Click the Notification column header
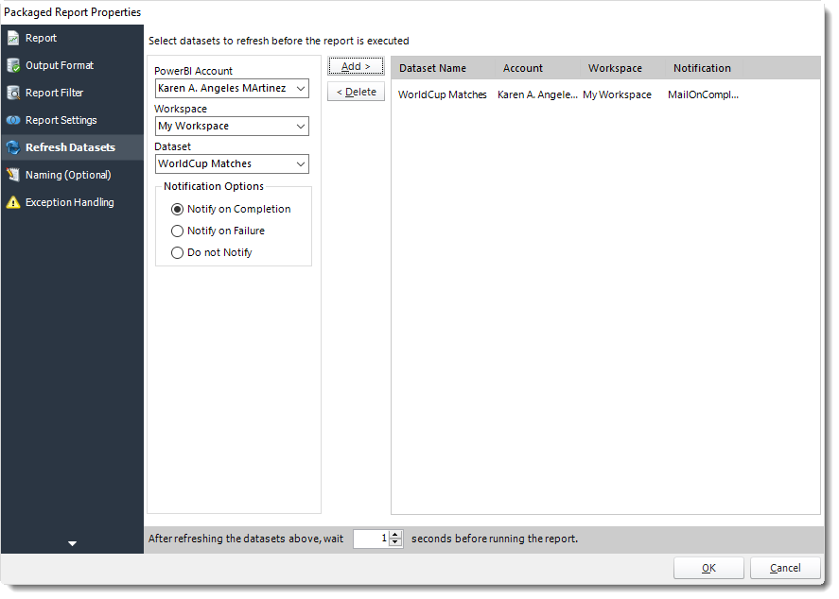Image resolution: width=839 pixels, height=599 pixels. pyautogui.click(x=704, y=68)
